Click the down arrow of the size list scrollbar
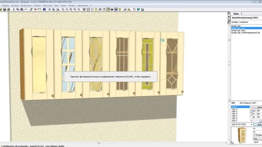This screenshot has width=262, height=147. (251, 120)
